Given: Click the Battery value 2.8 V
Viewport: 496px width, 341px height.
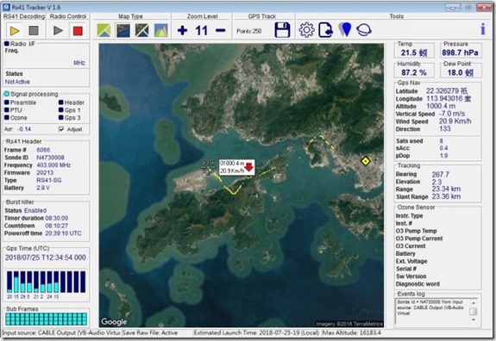Looking at the screenshot, I should [43, 188].
